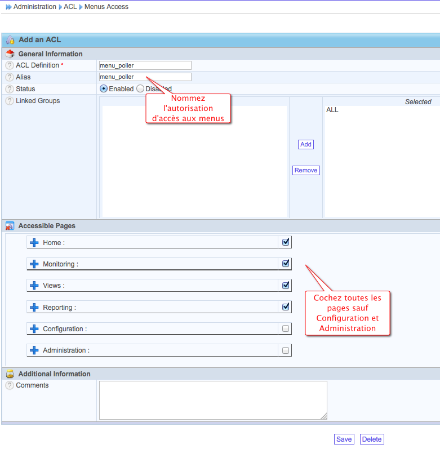Image resolution: width=440 pixels, height=449 pixels.
Task: Expand the Monitoring pages tree
Action: coord(34,264)
